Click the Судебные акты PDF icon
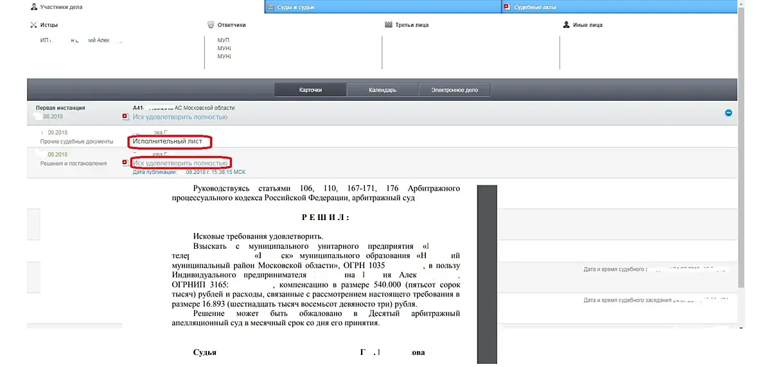Screen dimensions: 758x367 (507, 7)
